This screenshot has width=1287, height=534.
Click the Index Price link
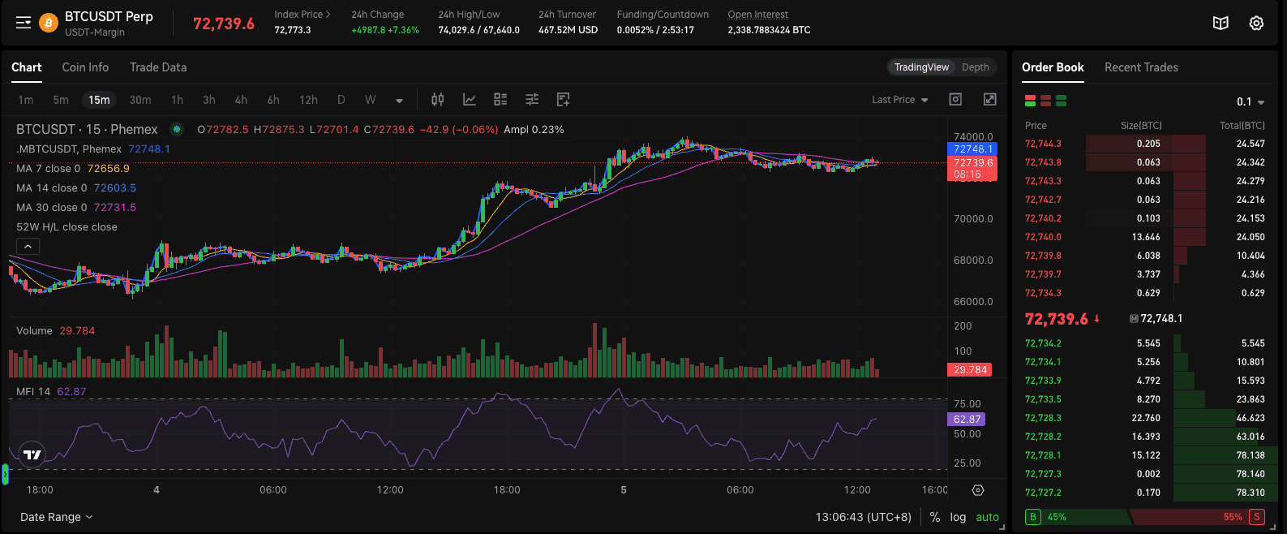[x=302, y=15]
